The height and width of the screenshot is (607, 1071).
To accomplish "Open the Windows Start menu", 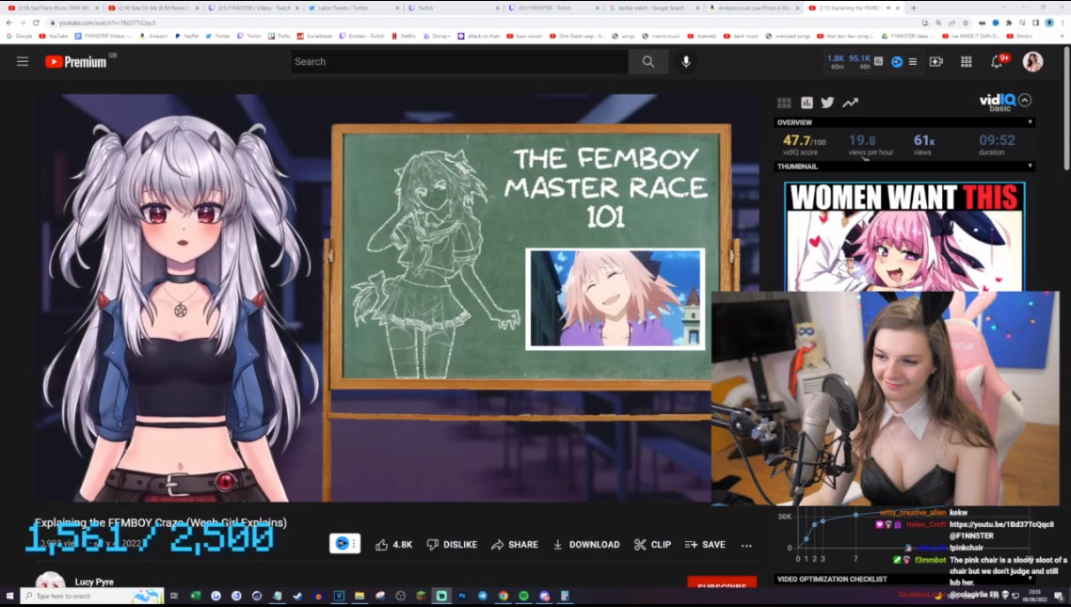I will point(9,596).
